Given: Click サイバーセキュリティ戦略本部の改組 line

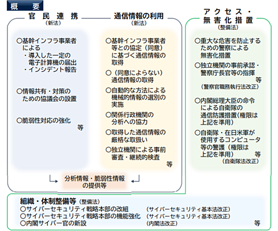Looking at the screenshot, I should click(x=74, y=209).
